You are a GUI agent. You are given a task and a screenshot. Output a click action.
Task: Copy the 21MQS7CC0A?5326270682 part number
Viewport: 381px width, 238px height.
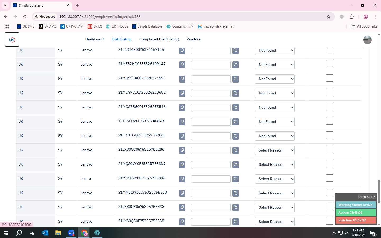(x=182, y=93)
